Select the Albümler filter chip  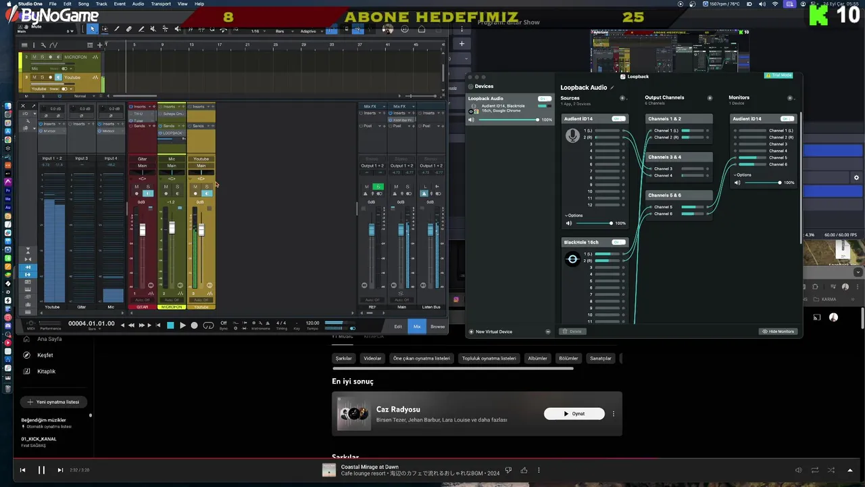coord(537,358)
